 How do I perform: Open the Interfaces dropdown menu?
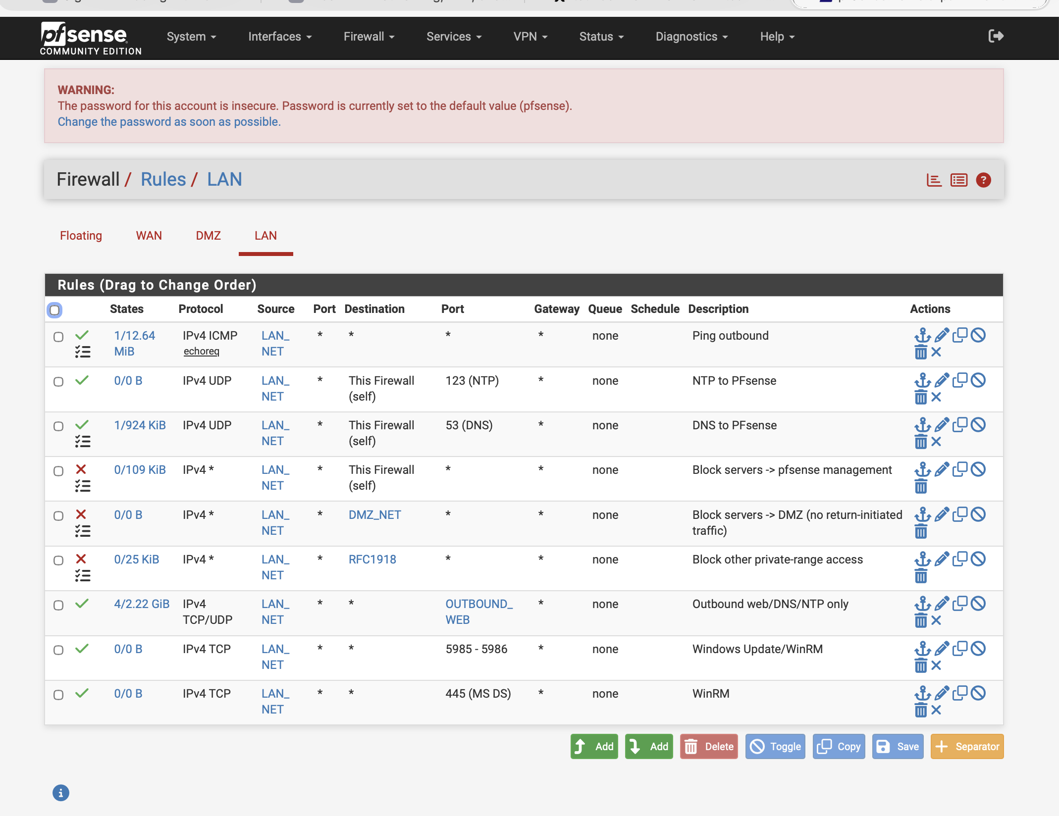280,37
